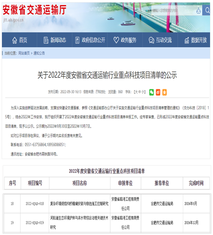
Task: Open the 首页 navigation menu item
Action: coord(19,40)
